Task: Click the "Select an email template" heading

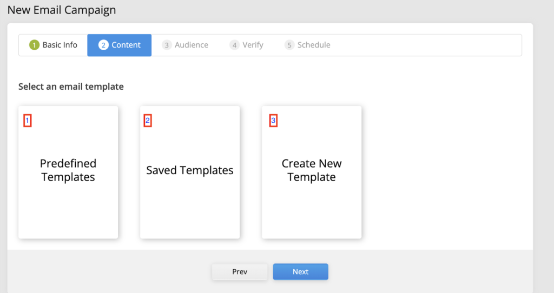Action: pos(71,86)
